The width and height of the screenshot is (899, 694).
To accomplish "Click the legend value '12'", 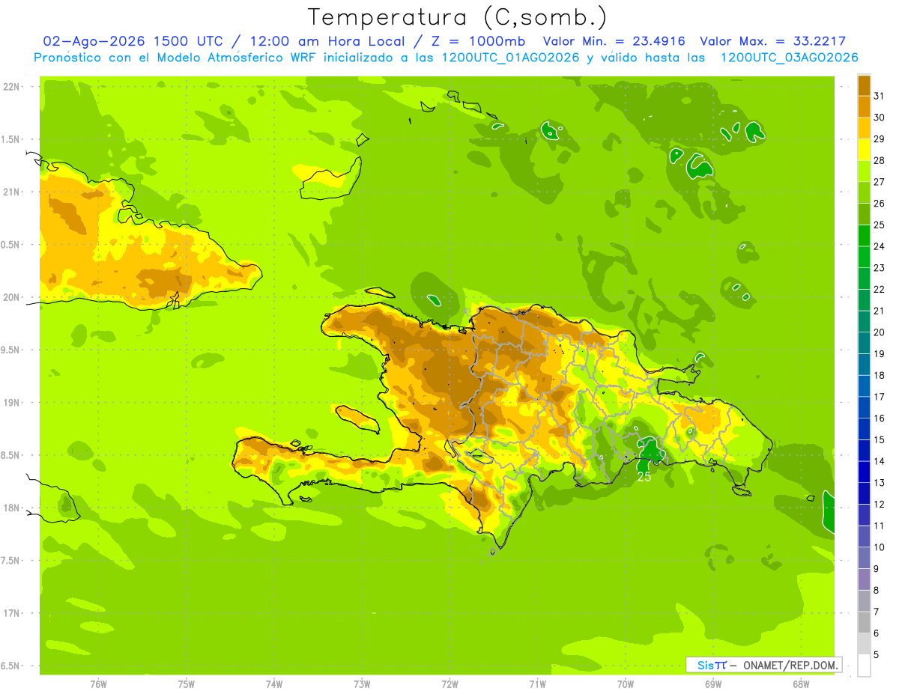I will pos(880,504).
